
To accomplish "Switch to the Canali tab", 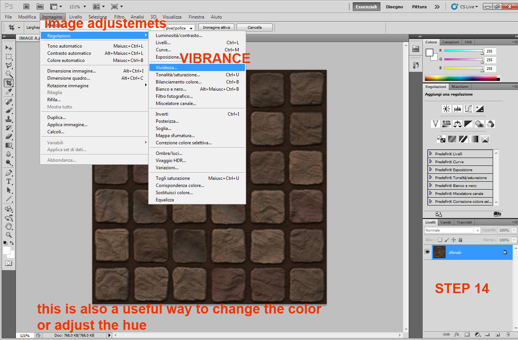I will [x=446, y=222].
